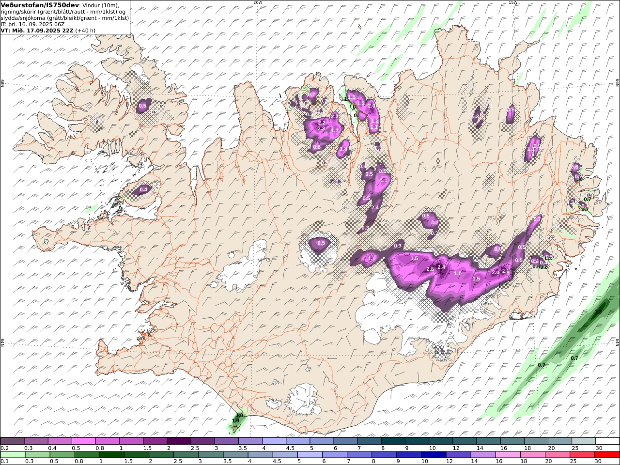
Task: Click the white swatch labeled 30 in top row
Action: (x=607, y=441)
